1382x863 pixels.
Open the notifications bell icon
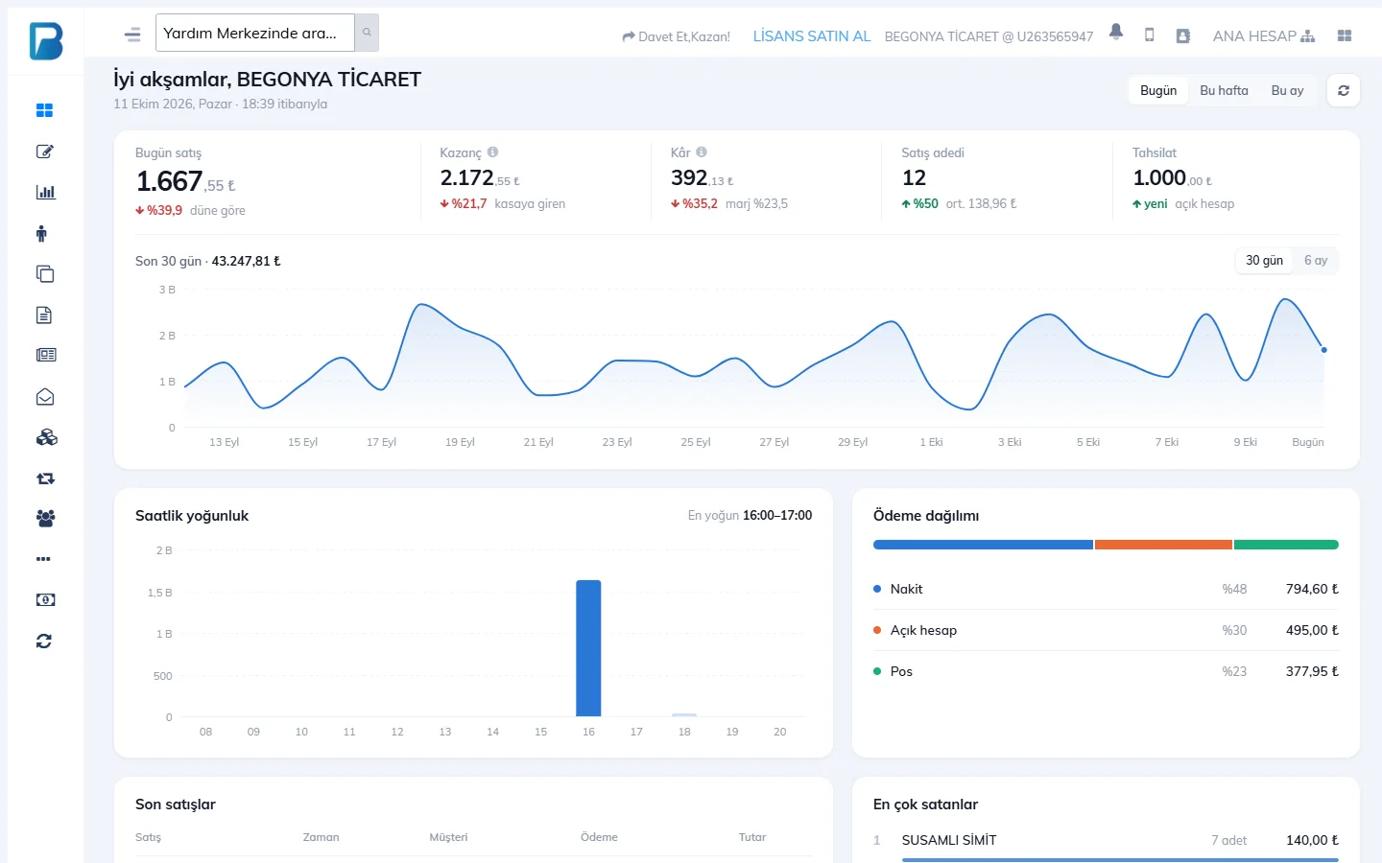[x=1116, y=32]
